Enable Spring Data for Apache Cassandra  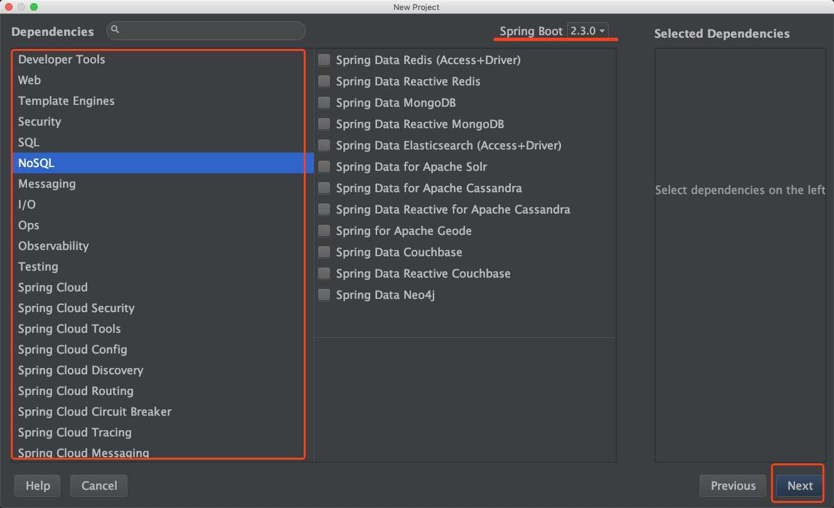point(324,188)
